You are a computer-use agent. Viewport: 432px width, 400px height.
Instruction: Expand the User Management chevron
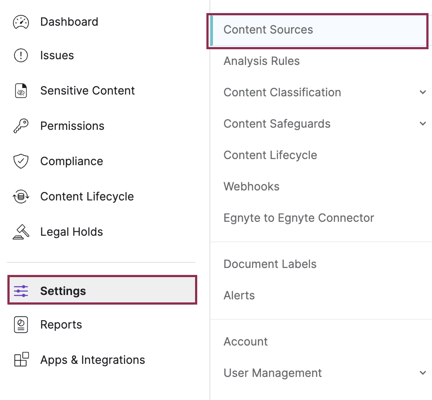click(x=422, y=373)
